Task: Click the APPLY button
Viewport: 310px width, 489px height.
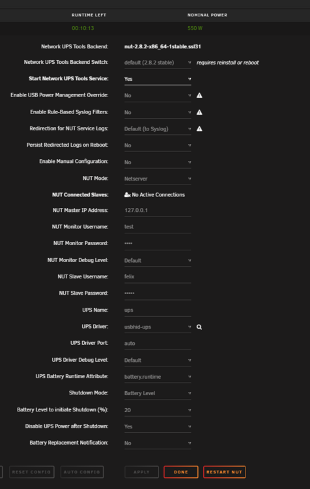Action: (x=142, y=472)
